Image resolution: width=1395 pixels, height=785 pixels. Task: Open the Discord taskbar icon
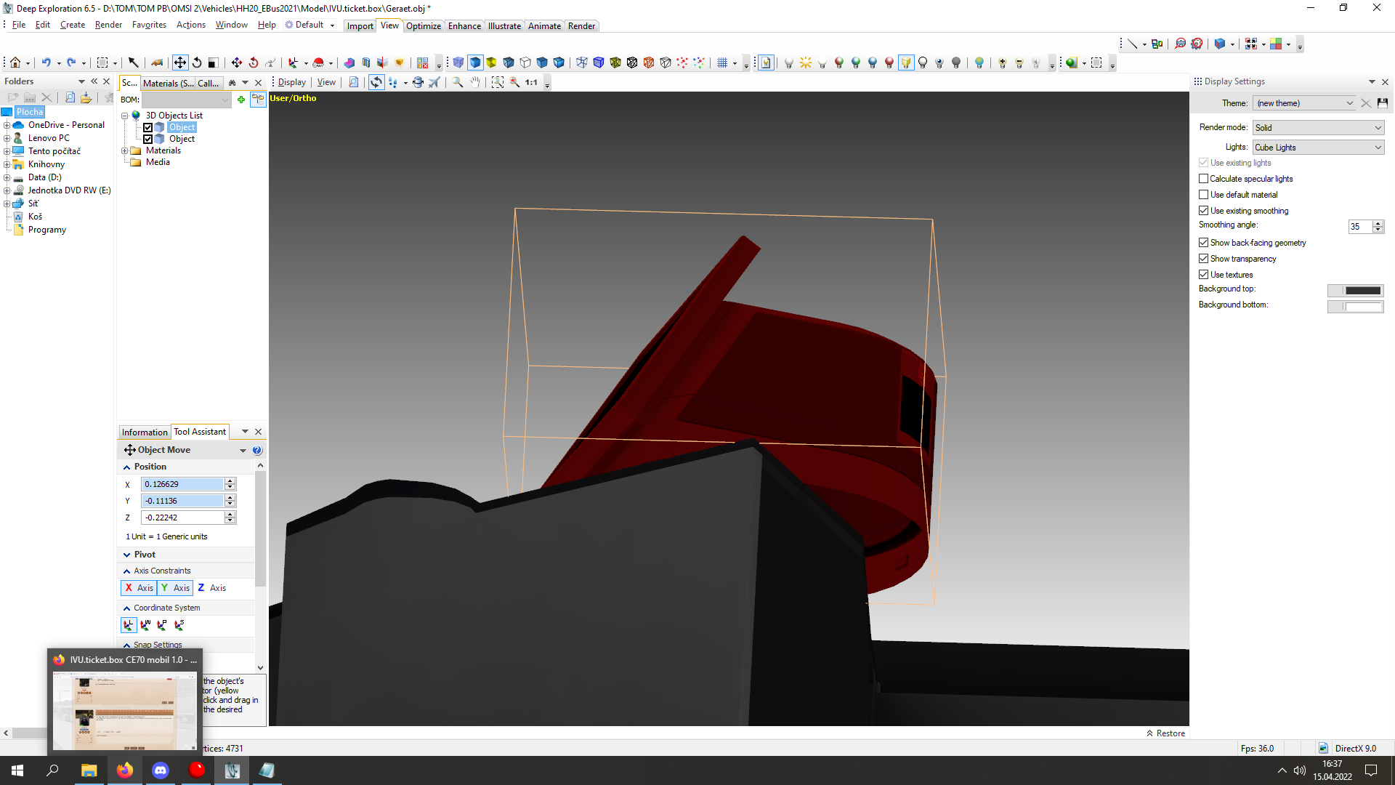(161, 770)
